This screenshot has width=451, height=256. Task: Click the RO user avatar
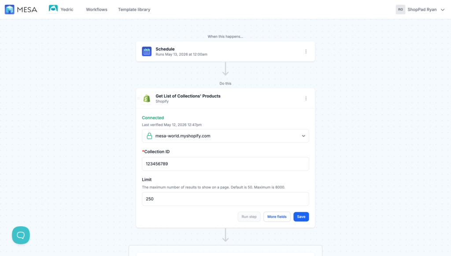(400, 10)
